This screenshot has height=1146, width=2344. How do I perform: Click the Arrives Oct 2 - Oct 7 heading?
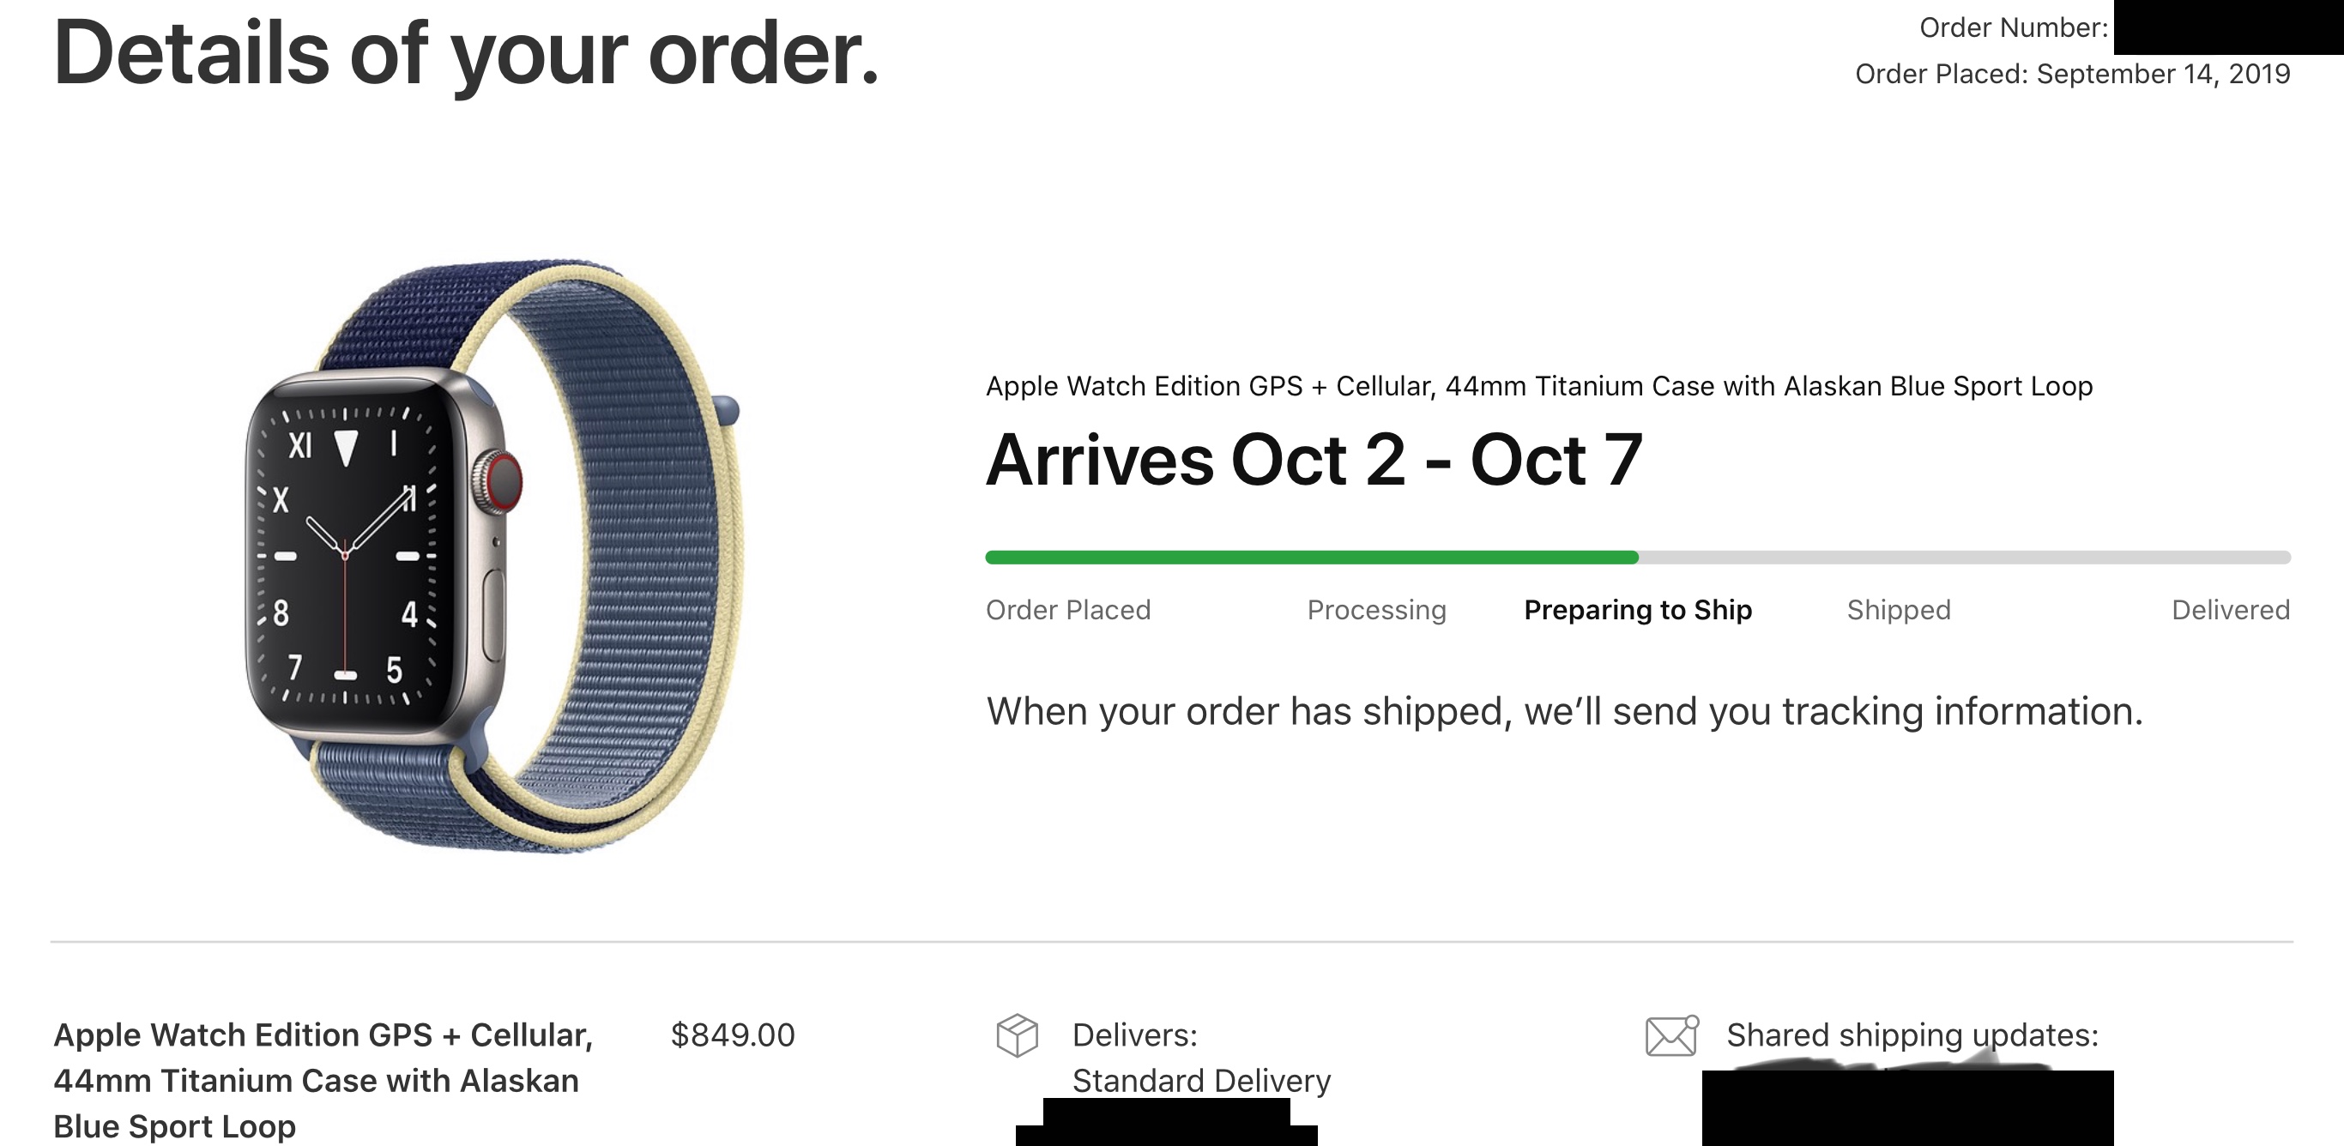click(1314, 461)
